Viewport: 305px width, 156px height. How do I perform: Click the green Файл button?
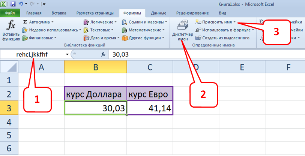point(10,13)
